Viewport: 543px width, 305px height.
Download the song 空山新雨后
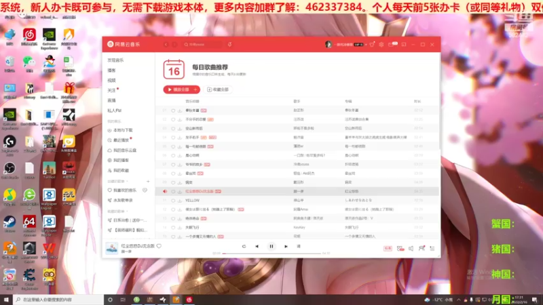(x=180, y=129)
